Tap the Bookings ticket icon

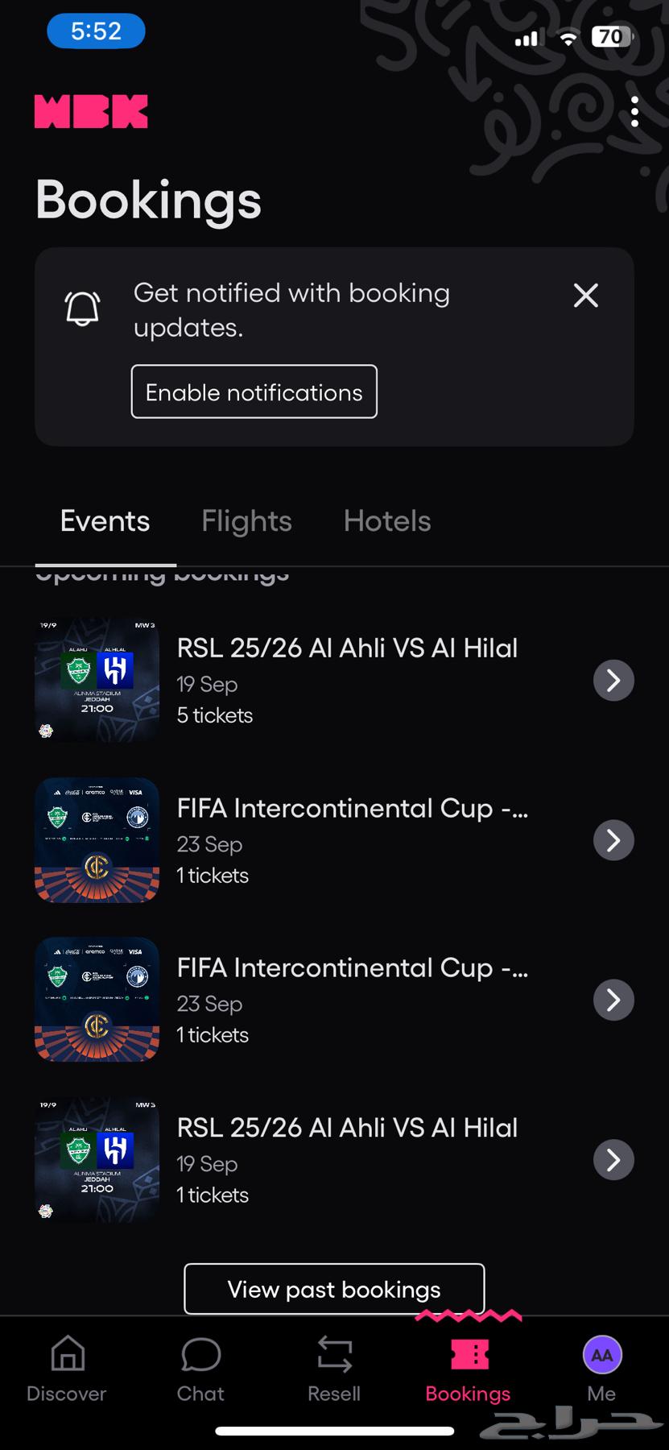(x=469, y=1354)
